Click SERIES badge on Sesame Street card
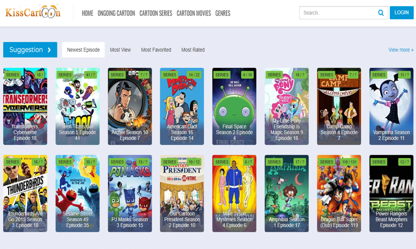416x249 pixels. 65,162
